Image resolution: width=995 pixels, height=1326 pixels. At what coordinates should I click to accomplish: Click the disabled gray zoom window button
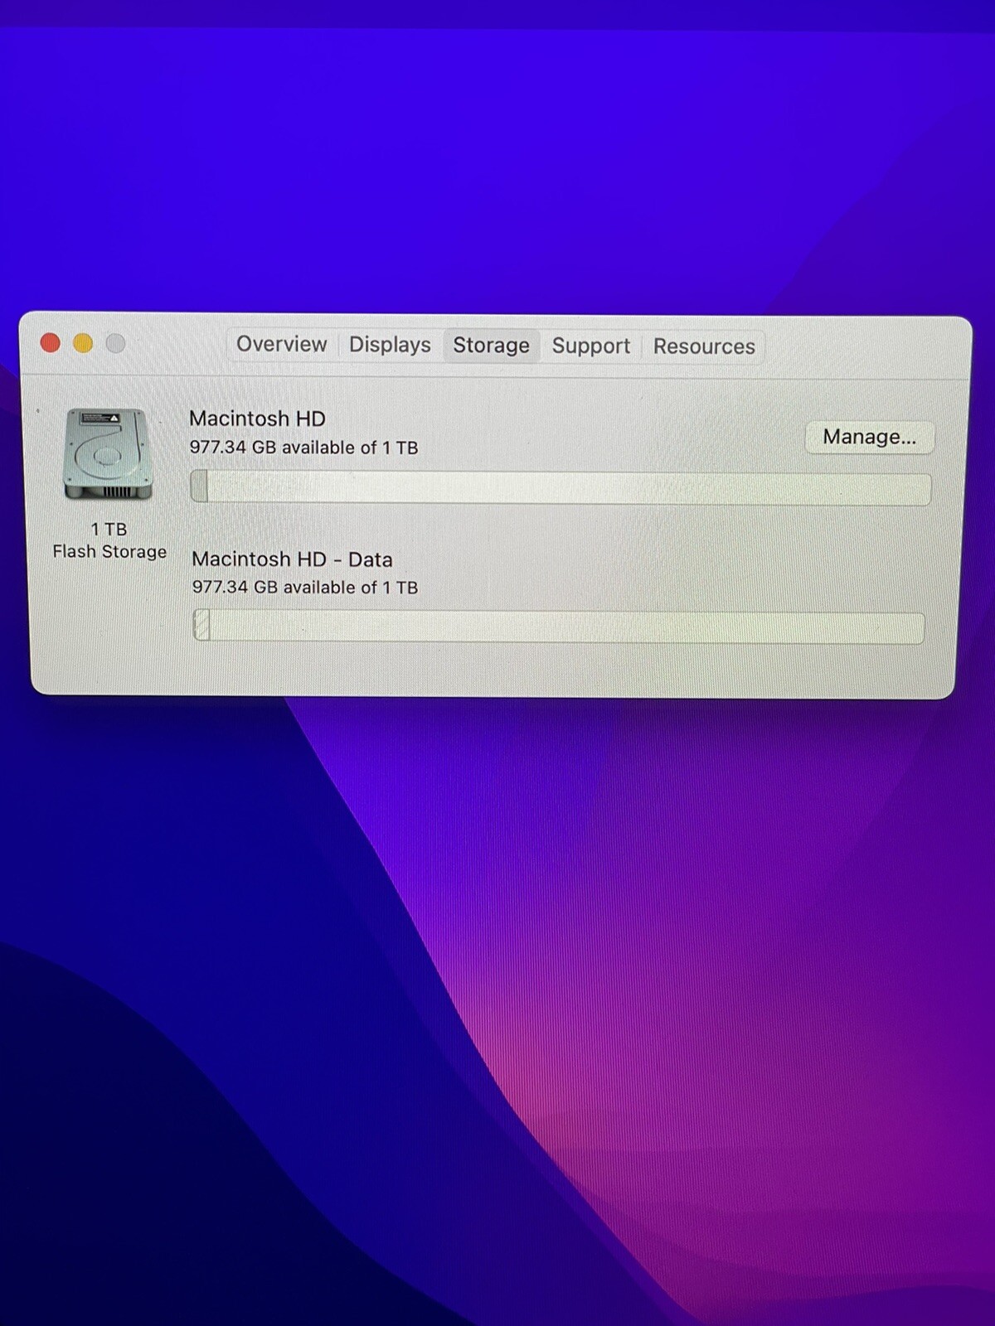pos(115,343)
